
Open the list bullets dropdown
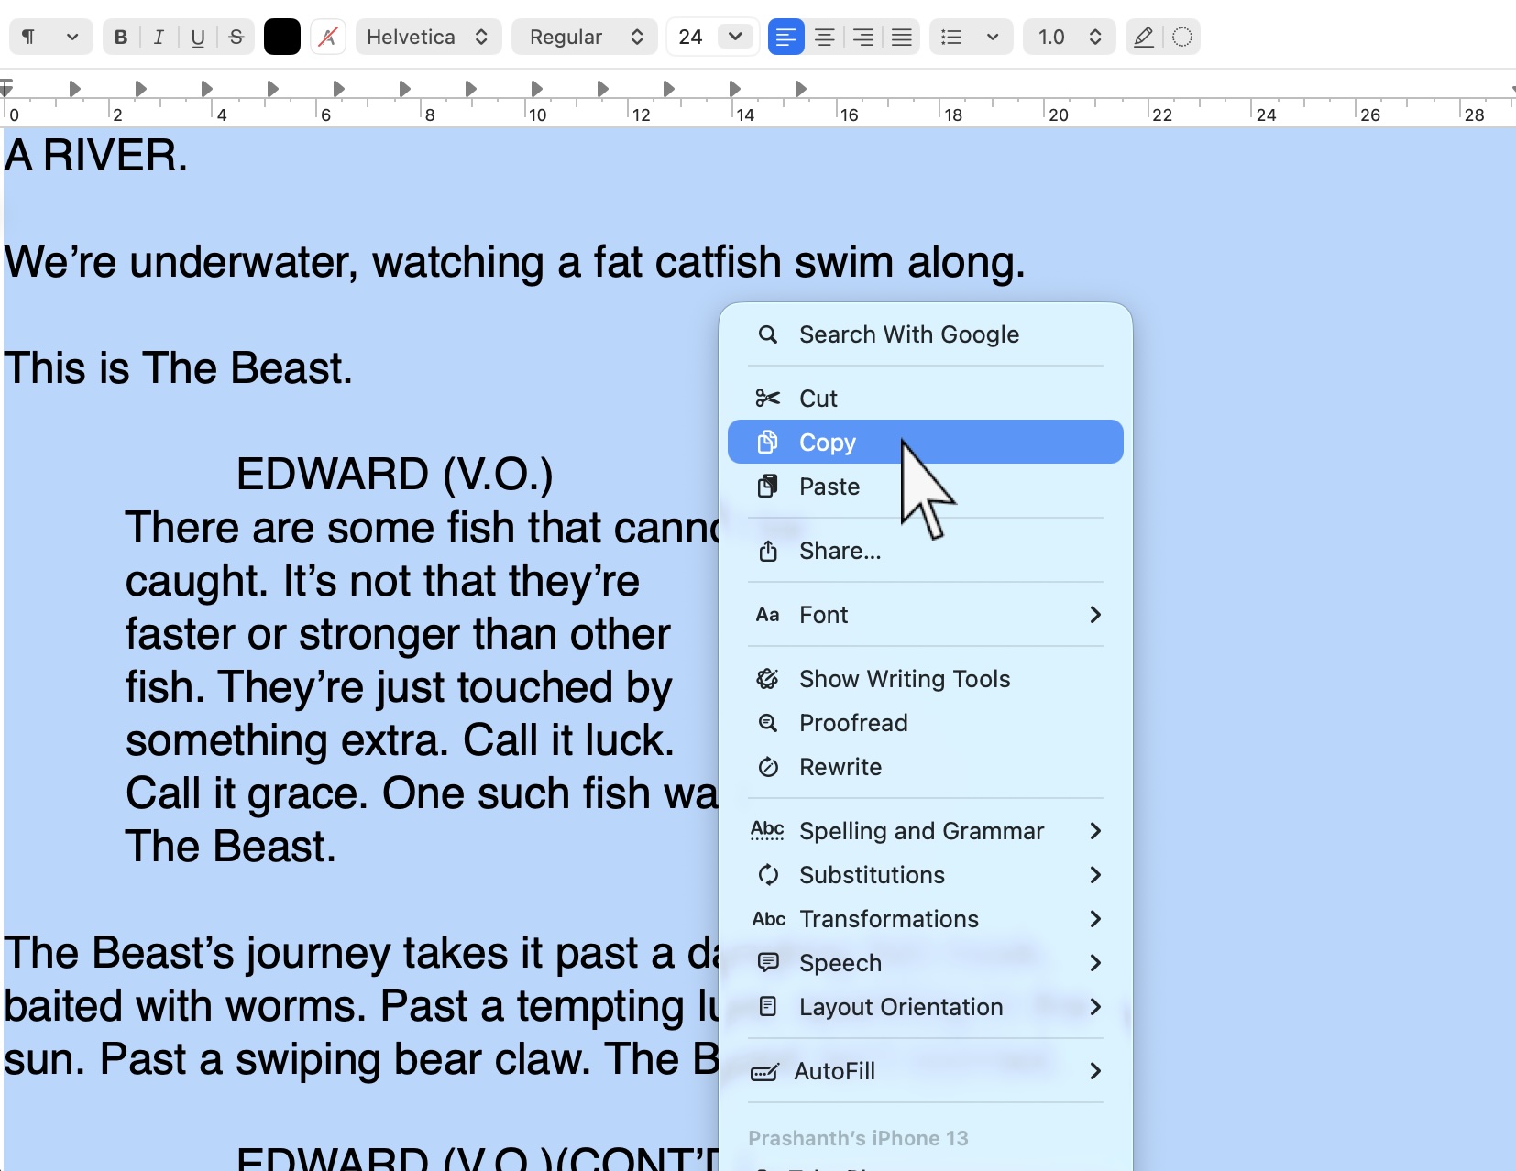(970, 38)
